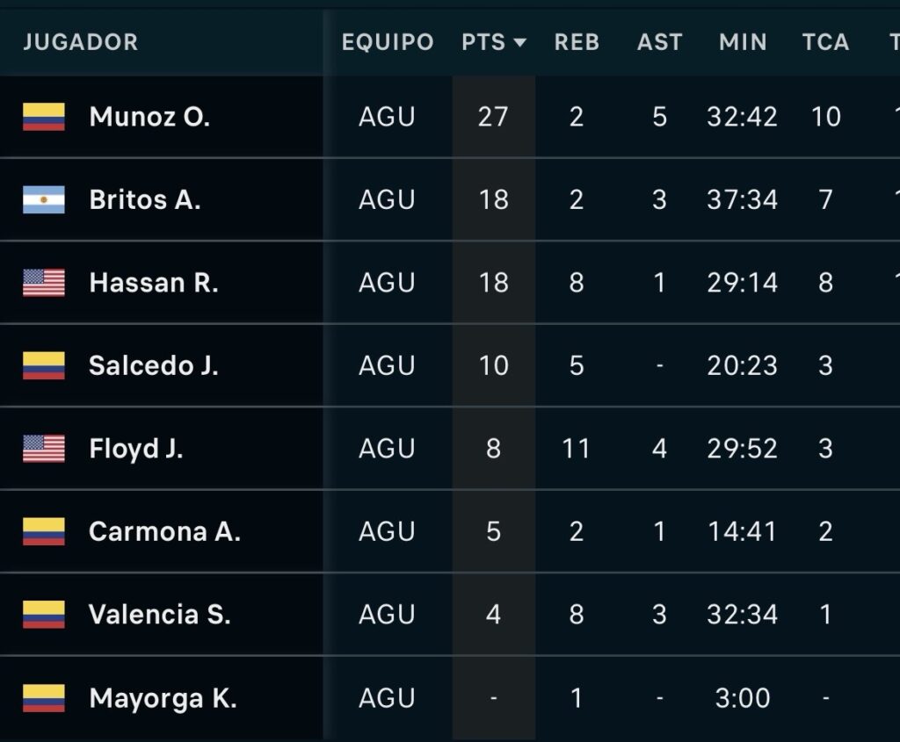900x742 pixels.
Task: Sort by the AST column header
Action: (659, 42)
